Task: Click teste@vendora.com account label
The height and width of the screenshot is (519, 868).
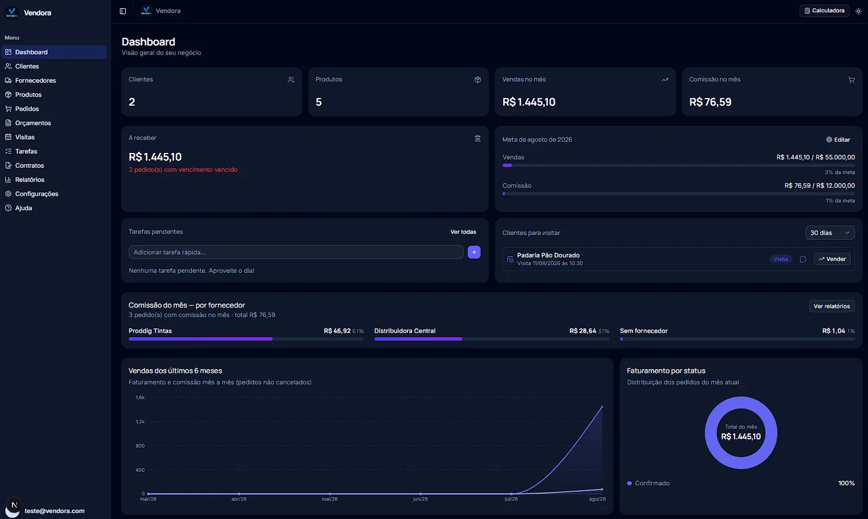Action: [x=54, y=511]
